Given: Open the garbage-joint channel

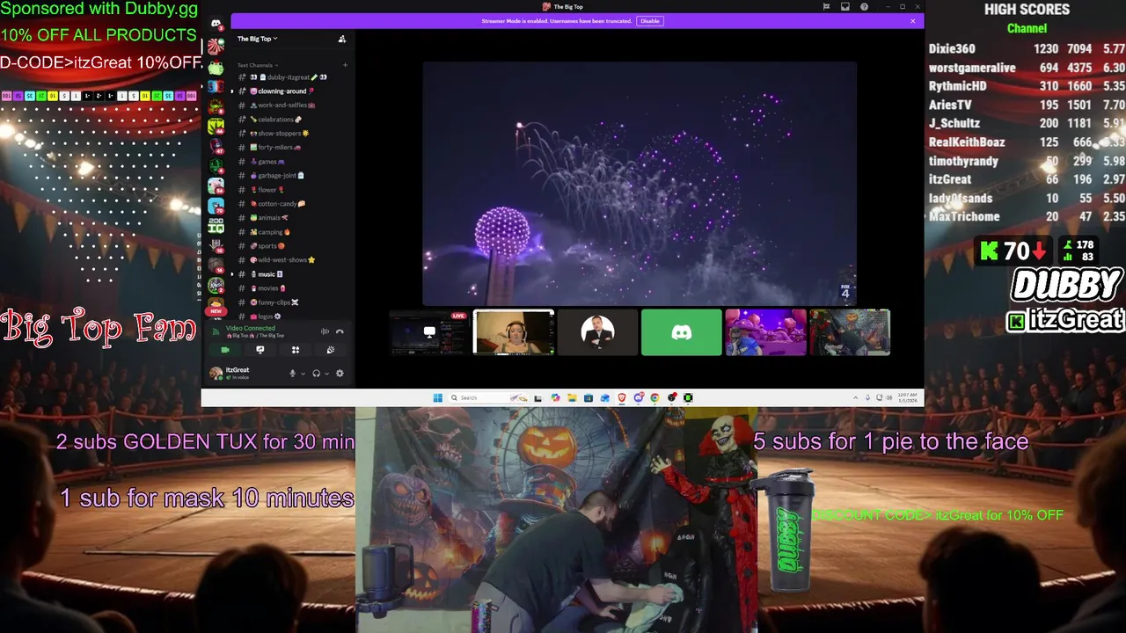Looking at the screenshot, I should (x=290, y=176).
